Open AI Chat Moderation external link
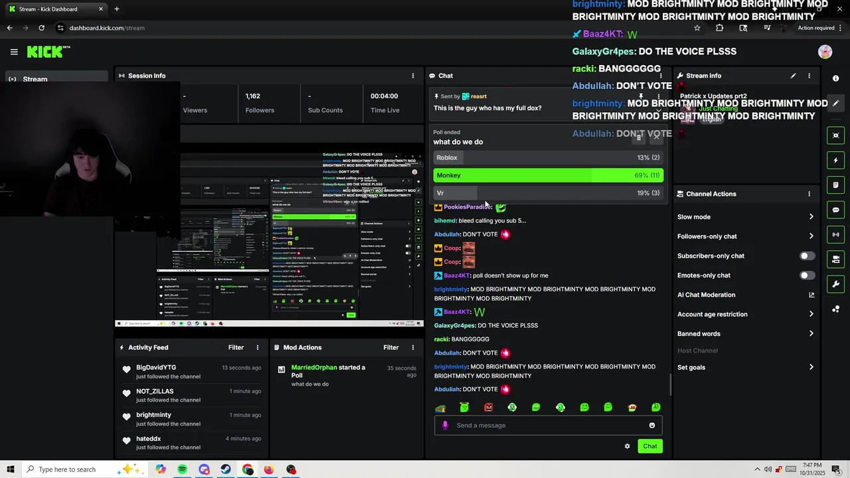Screen dimensions: 850x478 (x=811, y=295)
